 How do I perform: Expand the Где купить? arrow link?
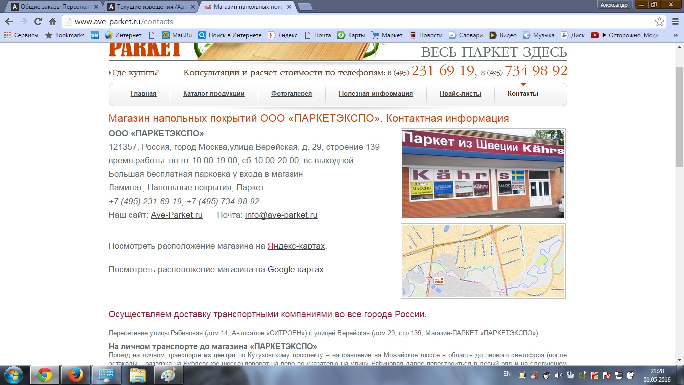134,73
